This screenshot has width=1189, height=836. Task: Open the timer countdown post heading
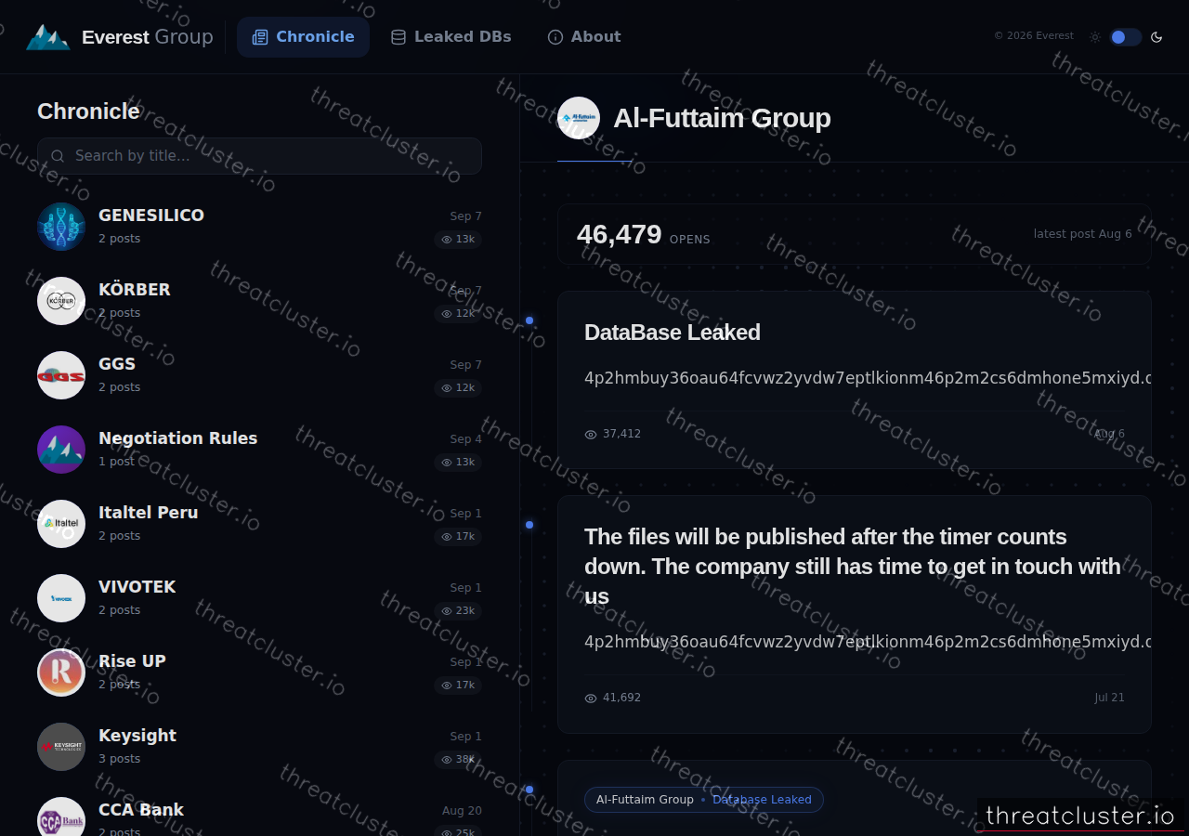point(853,567)
